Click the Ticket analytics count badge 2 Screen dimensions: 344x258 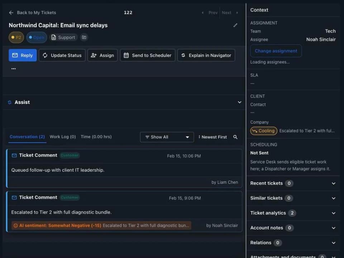tap(292, 213)
